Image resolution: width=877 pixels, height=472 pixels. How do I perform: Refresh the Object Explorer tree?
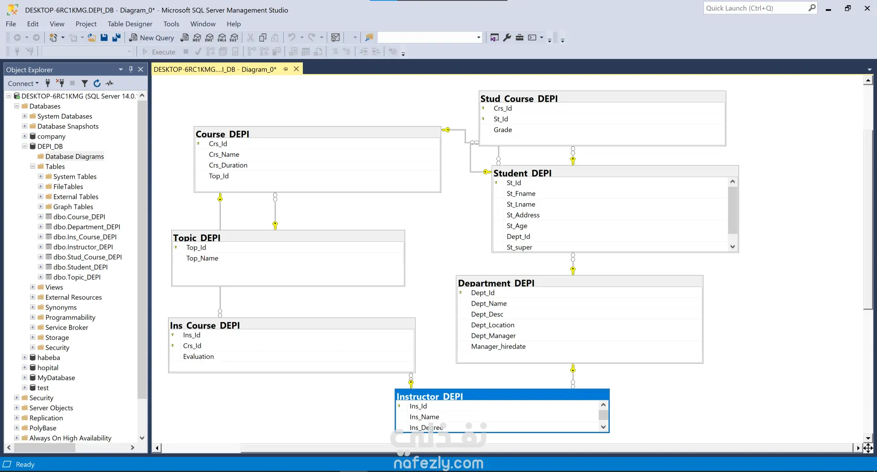coord(97,83)
